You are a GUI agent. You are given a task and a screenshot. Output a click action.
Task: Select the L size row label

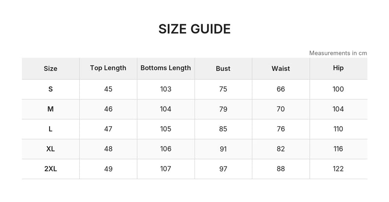(x=51, y=129)
